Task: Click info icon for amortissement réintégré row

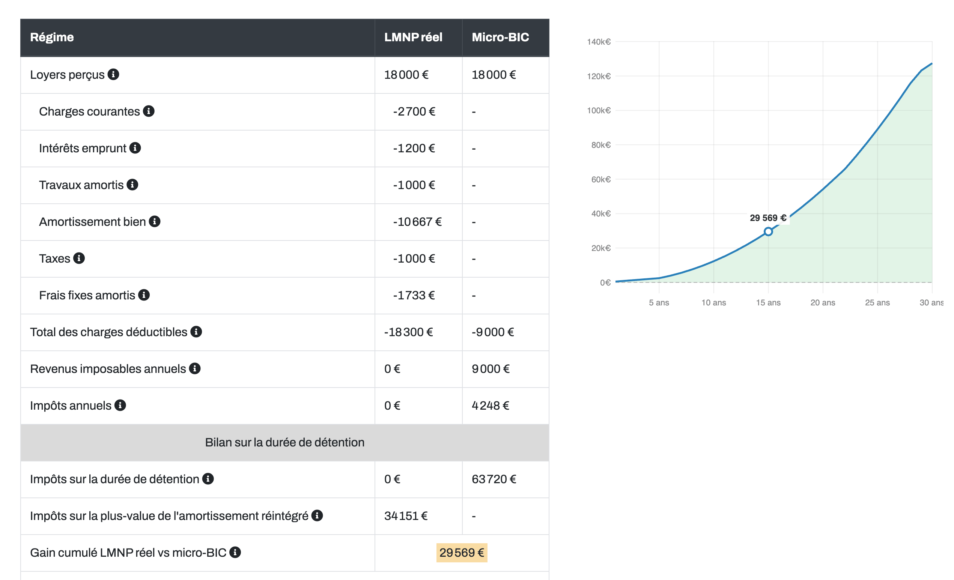Action: coord(317,515)
